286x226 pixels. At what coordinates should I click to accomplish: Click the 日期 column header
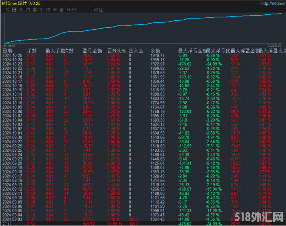[x=7, y=50]
